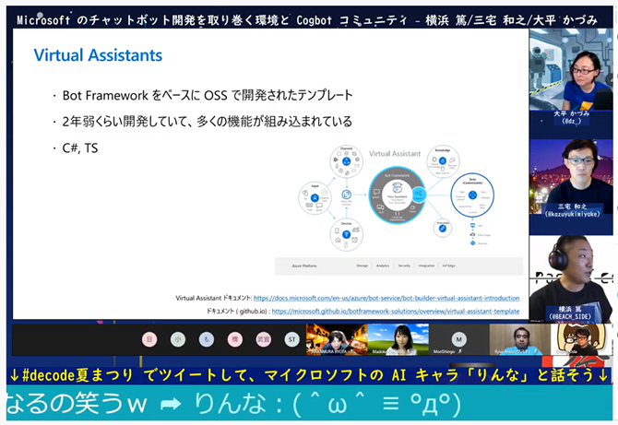Click the car icon in Devices circle
618x425 pixels.
[x=356, y=230]
